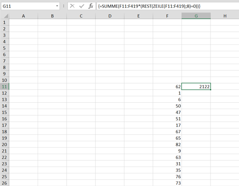The width and height of the screenshot is (239, 186).
Task: Click the Cancel (X) icon in formula bar
Action: [x=72, y=6]
